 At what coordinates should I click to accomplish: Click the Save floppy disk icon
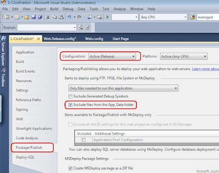pos(33,17)
